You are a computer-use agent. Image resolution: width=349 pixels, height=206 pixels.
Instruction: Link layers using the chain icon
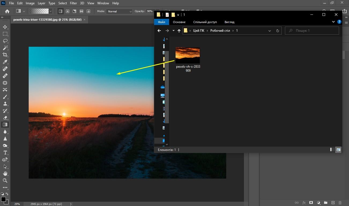point(297,203)
